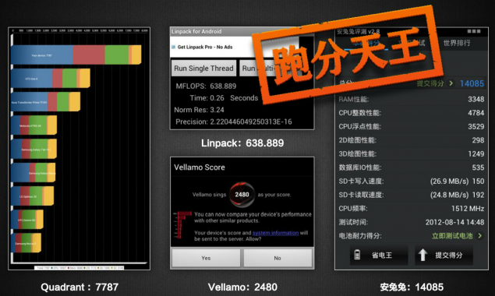The width and height of the screenshot is (495, 296).
Task: Click the small Vellamo comparison chart thumbnail
Action: pos(182,224)
